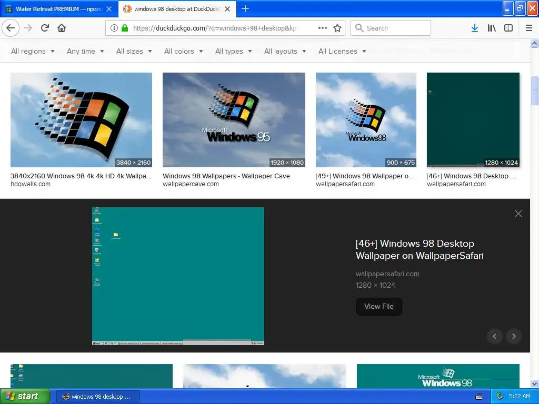Go back with the browser back arrow

tap(11, 28)
